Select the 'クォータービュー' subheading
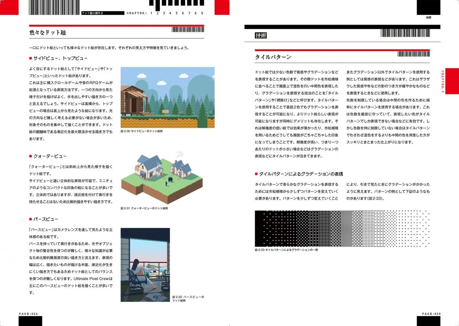 [x=50, y=156]
